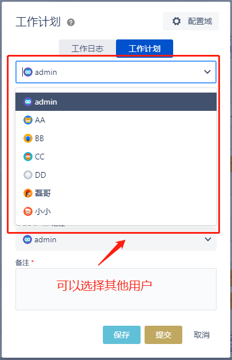Click the 小小 user avatar icon
232x360 pixels.
click(28, 211)
